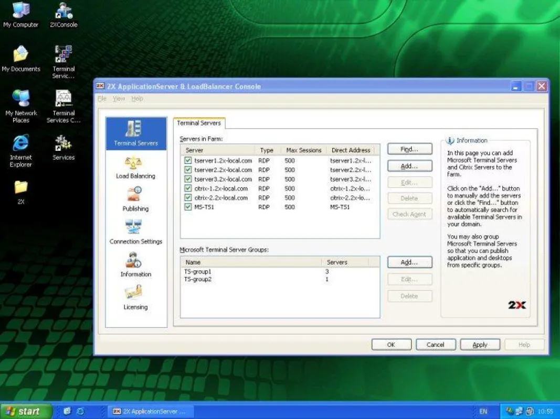Uncheck the MS-TS1 server

point(188,207)
